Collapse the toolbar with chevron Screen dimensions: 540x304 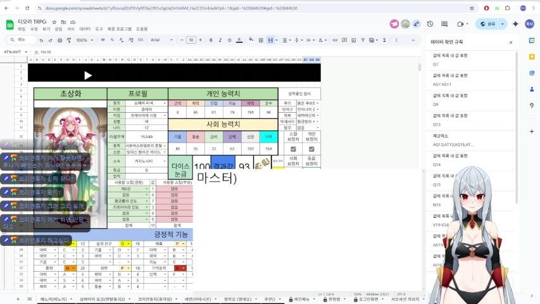pyautogui.click(x=413, y=41)
